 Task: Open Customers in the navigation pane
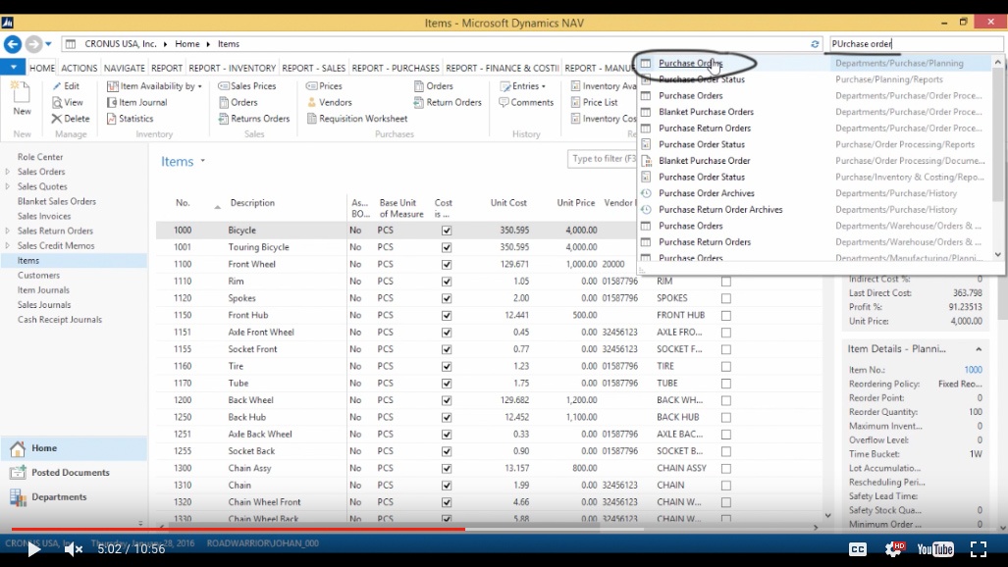click(38, 275)
